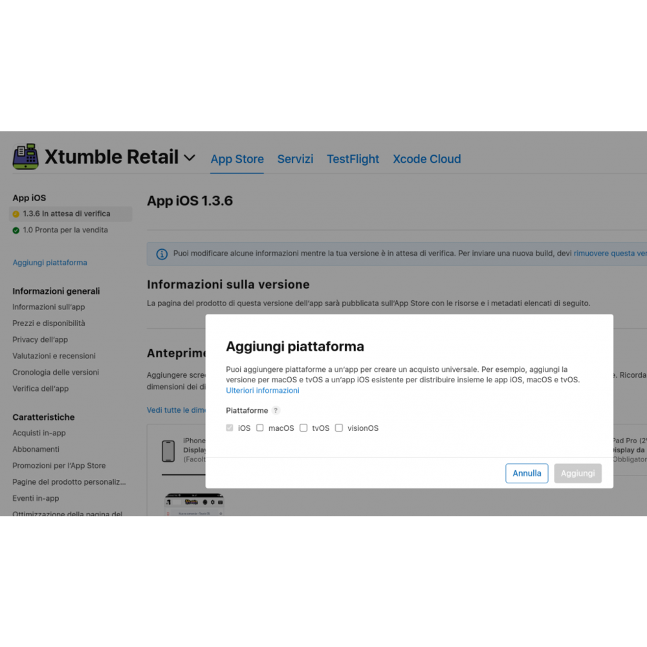Click the Aggiungi button in the dialog

pyautogui.click(x=577, y=473)
